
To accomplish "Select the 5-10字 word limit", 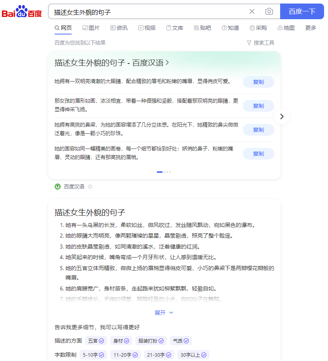I will pyautogui.click(x=93, y=355).
